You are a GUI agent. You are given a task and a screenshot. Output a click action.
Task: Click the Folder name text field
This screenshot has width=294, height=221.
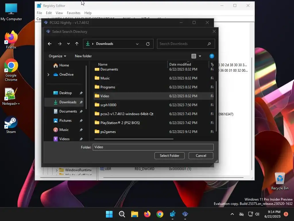[153, 147]
